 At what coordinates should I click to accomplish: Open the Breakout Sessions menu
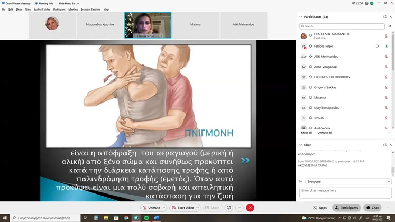coord(90,10)
